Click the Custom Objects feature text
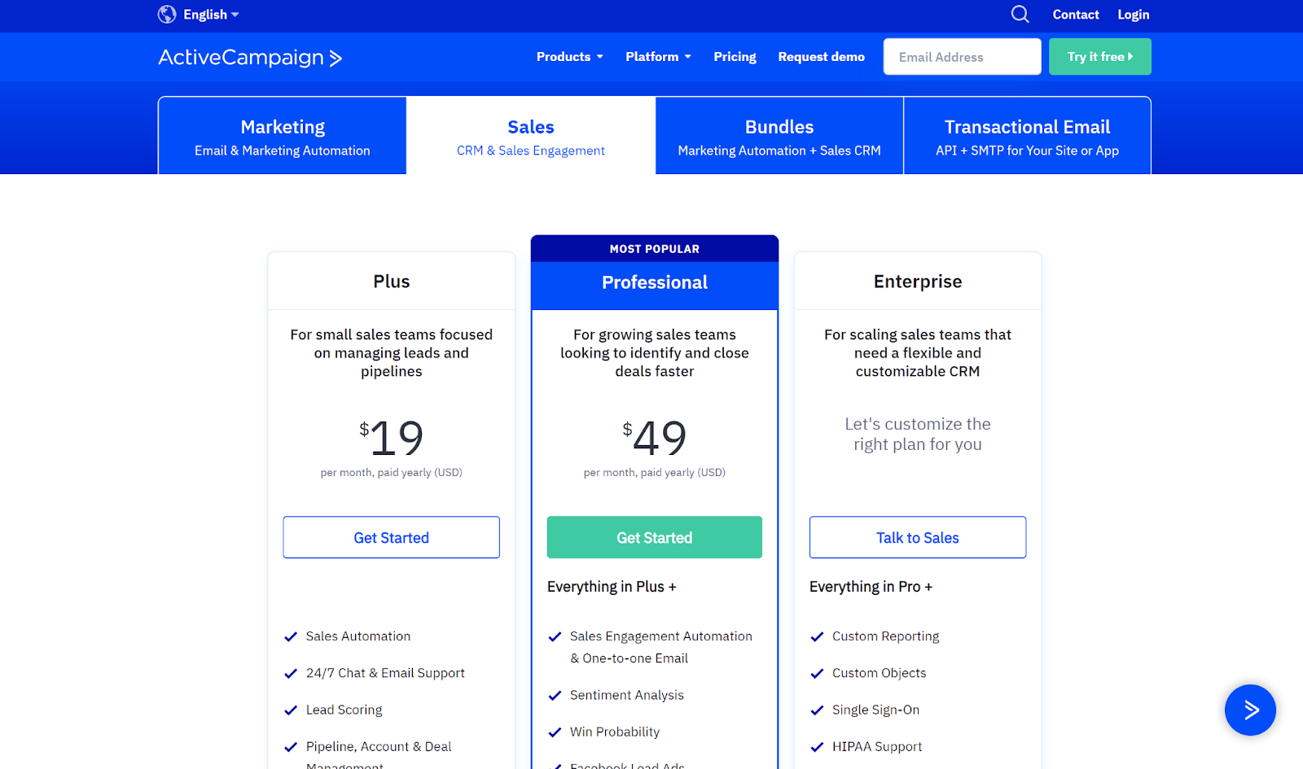Image resolution: width=1303 pixels, height=769 pixels. point(880,673)
